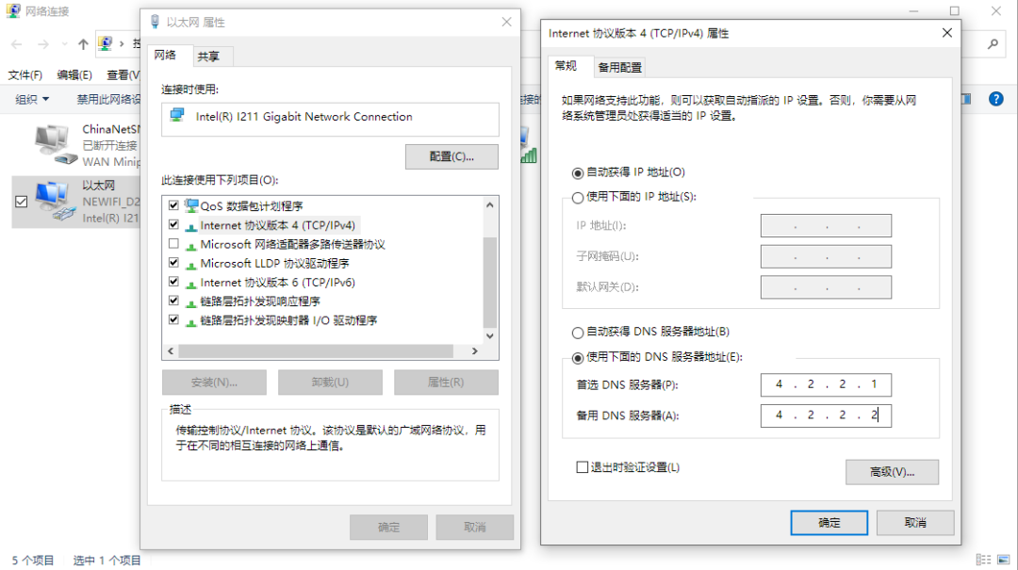Click the green icon beside TCP/IPv4 item
1018x570 pixels.
(x=190, y=226)
